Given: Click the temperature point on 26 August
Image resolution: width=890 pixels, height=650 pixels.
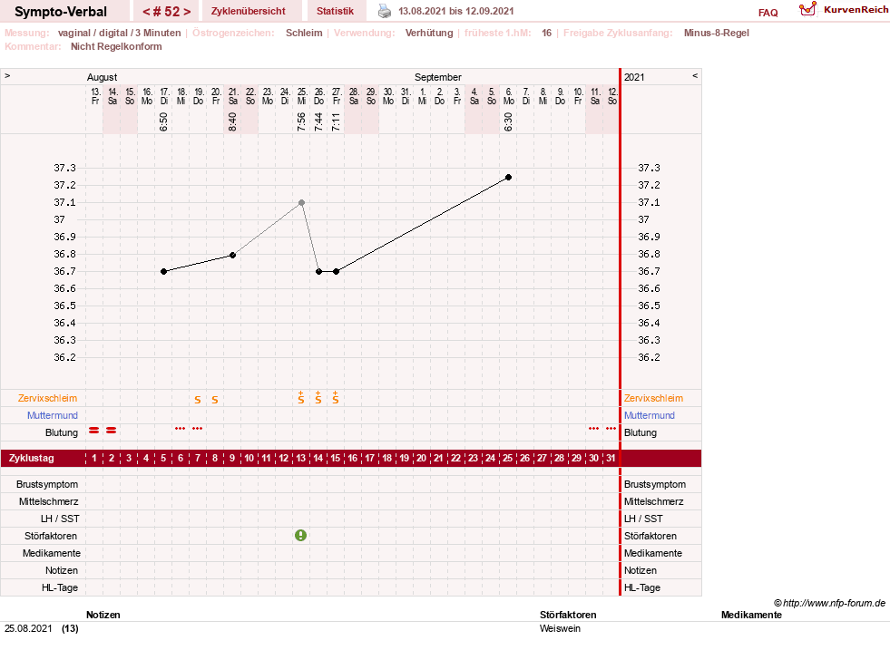Looking at the screenshot, I should pyautogui.click(x=319, y=272).
